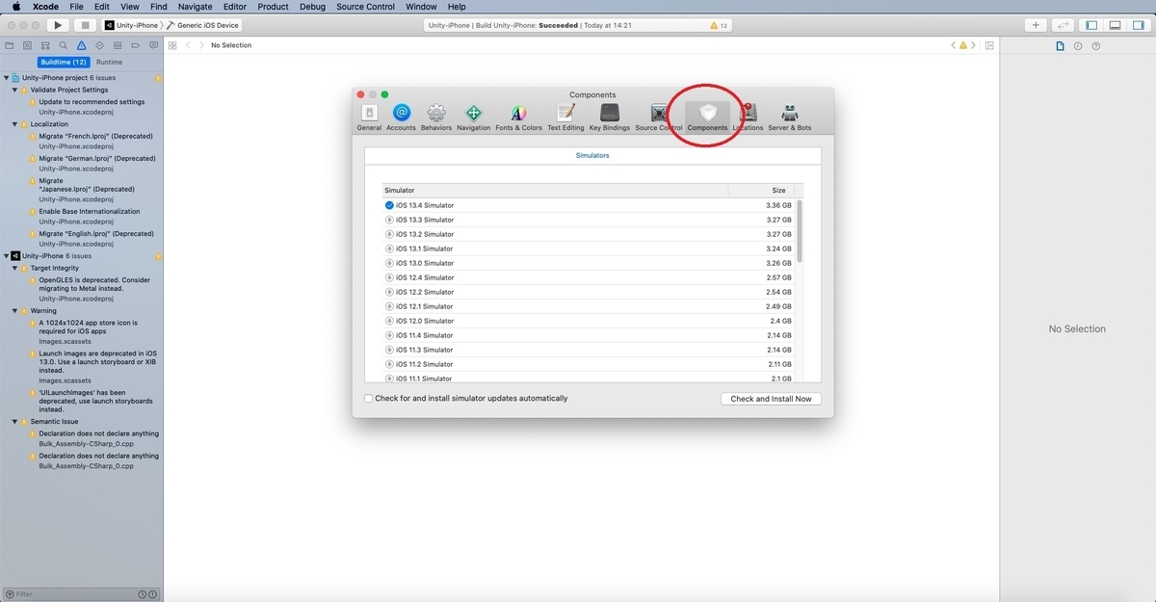The height and width of the screenshot is (602, 1156).
Task: Show the Project navigator folder icon
Action: [x=9, y=45]
